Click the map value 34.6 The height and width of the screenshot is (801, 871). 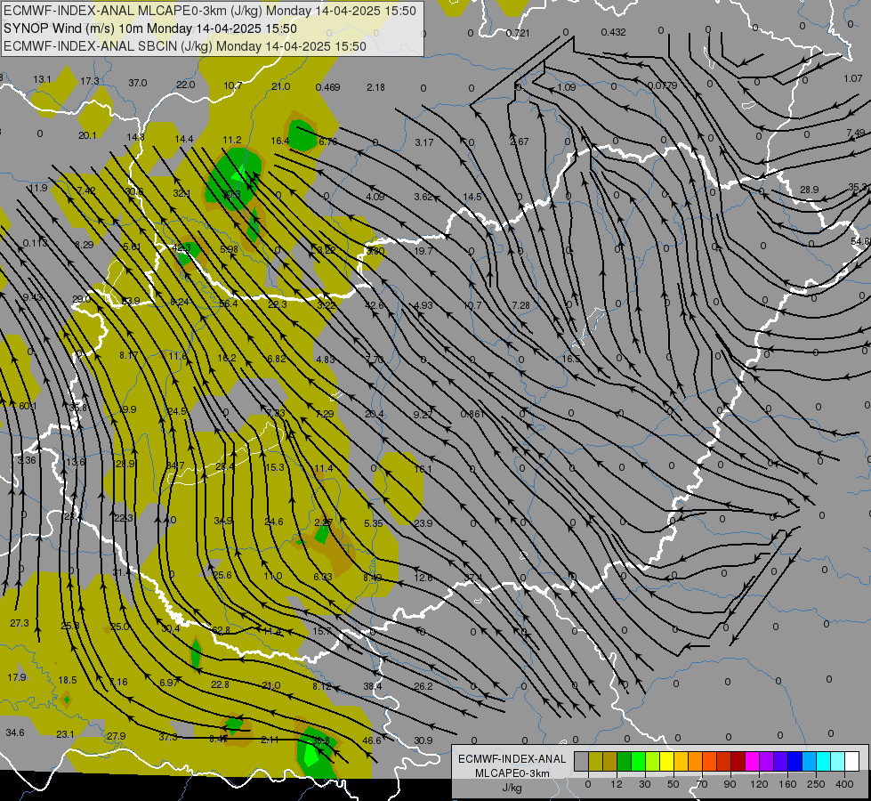coord(15,732)
